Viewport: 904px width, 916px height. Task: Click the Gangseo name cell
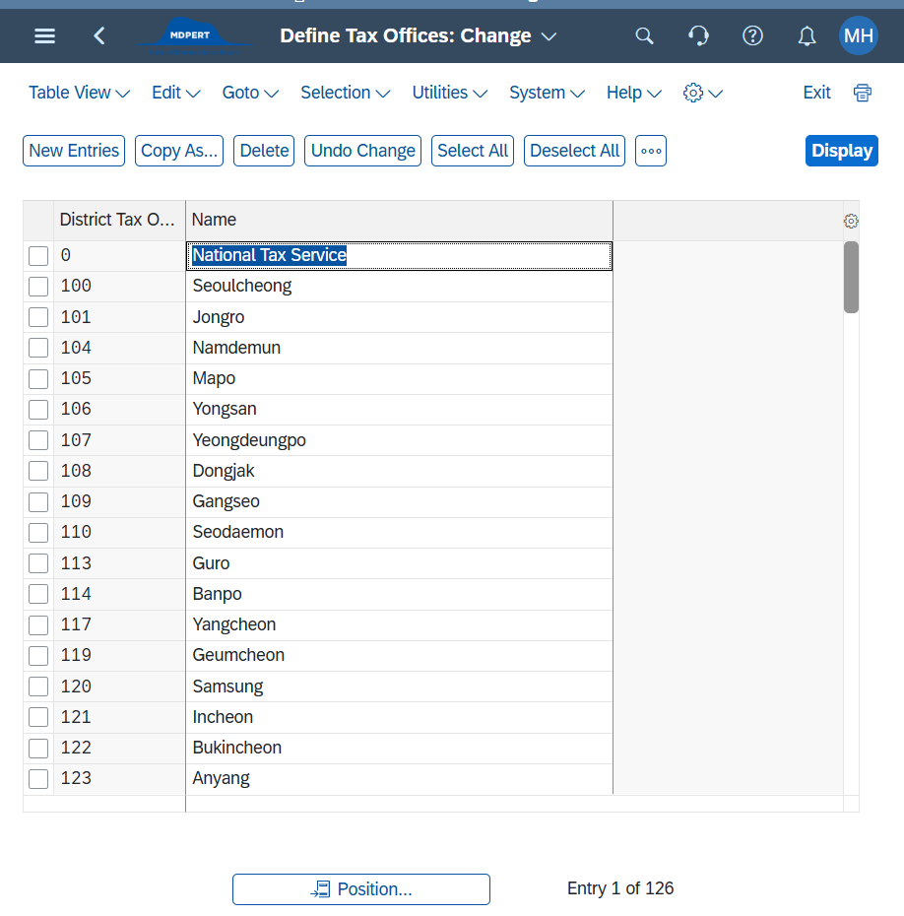(x=400, y=501)
